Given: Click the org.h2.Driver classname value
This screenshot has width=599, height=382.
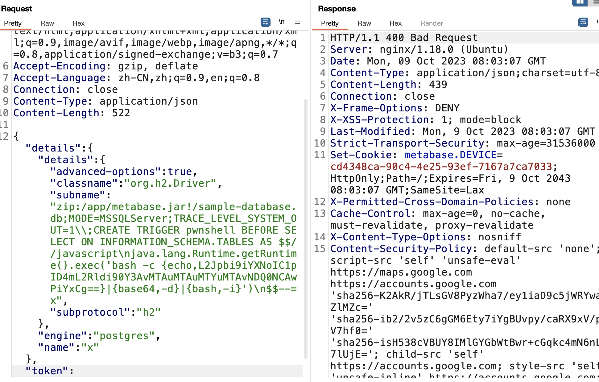Looking at the screenshot, I should [x=173, y=183].
